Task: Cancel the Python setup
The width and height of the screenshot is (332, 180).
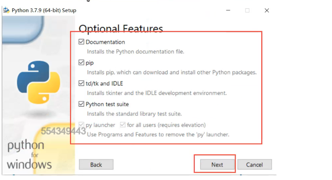Action: (x=254, y=164)
